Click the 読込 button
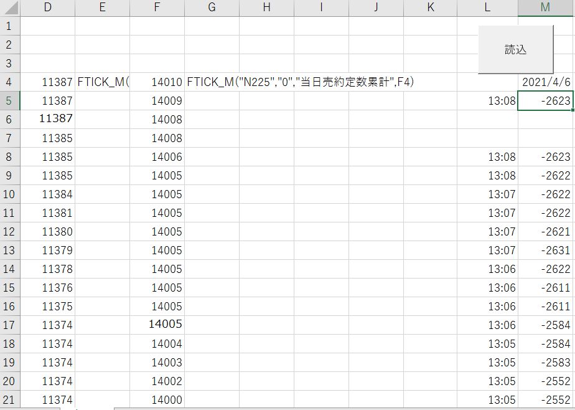 [515, 50]
